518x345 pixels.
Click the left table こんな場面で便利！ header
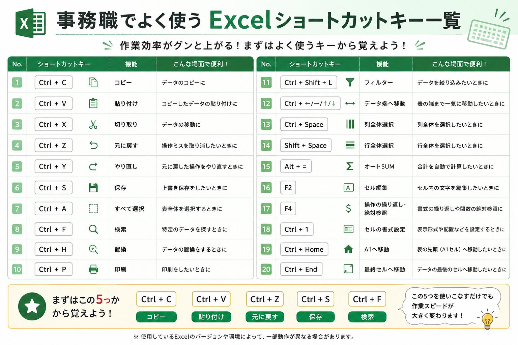201,64
